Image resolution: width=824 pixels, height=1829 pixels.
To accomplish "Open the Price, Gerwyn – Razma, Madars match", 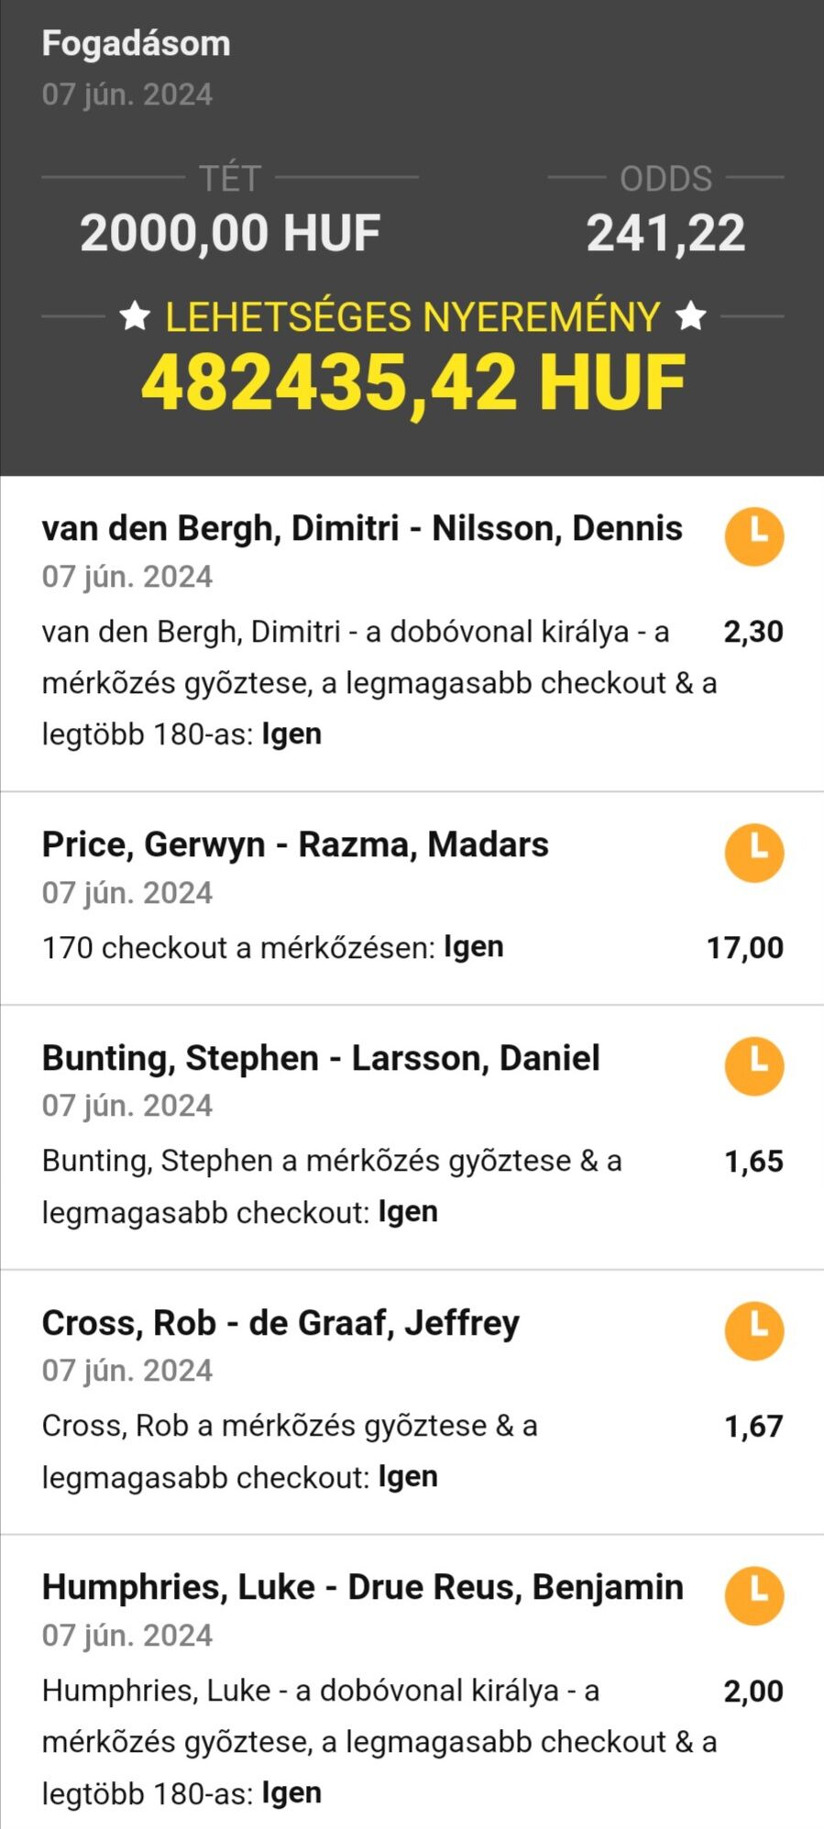I will tap(295, 844).
